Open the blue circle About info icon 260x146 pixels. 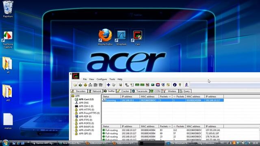[x=175, y=85]
